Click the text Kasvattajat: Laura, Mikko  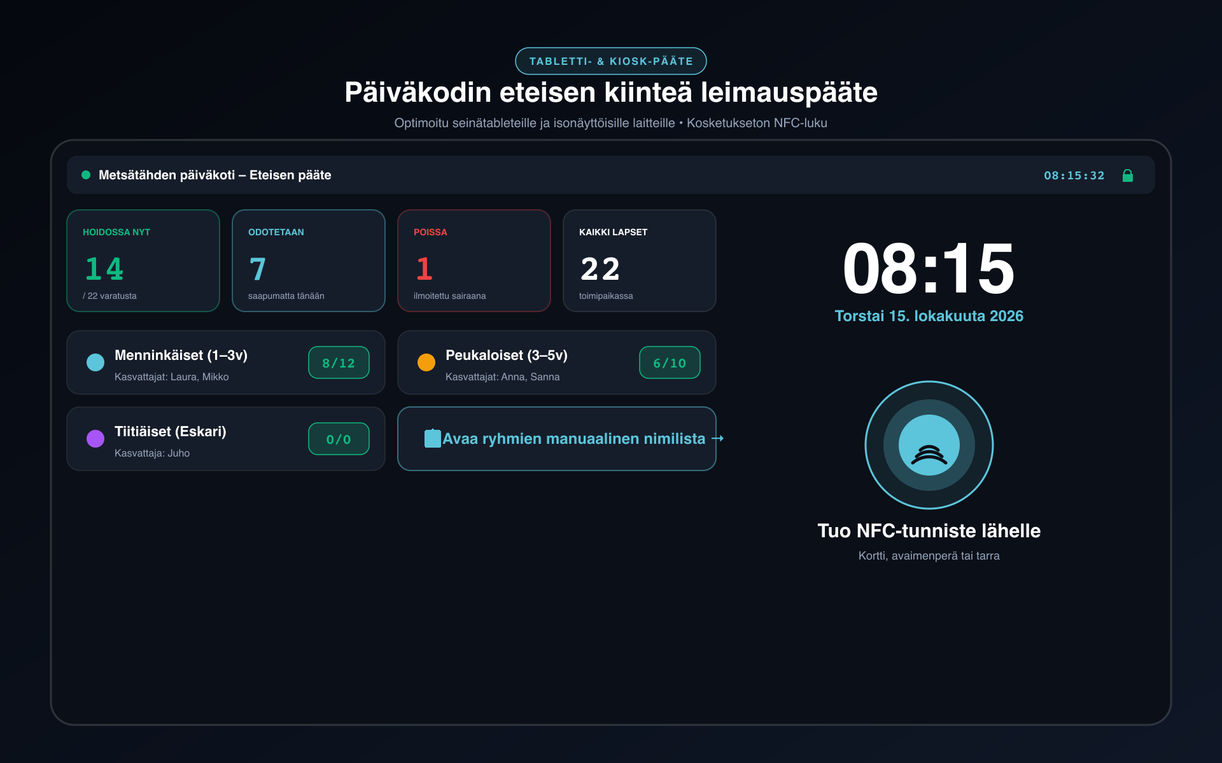tap(172, 377)
